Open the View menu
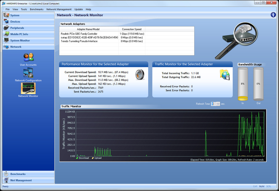The image size is (279, 191). click(x=15, y=9)
